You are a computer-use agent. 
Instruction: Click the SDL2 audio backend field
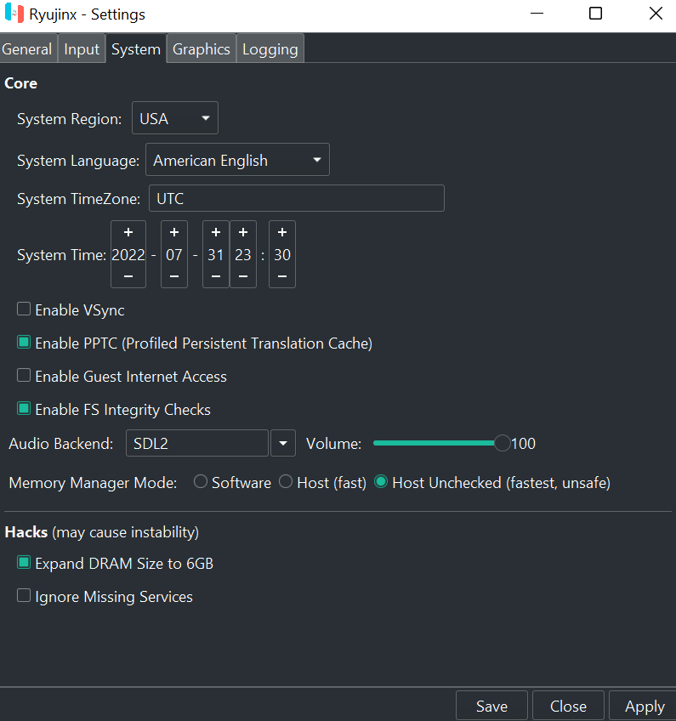(196, 443)
